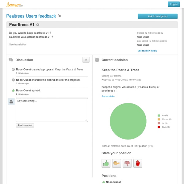The width and height of the screenshot is (184, 184).
Task: Click the green pie chart
Action: 128,121
